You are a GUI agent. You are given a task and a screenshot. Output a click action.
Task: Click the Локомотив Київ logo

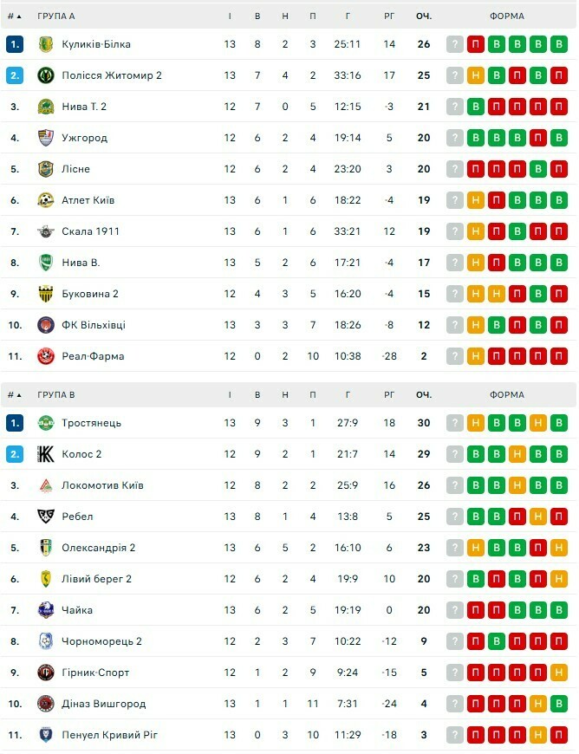click(46, 485)
